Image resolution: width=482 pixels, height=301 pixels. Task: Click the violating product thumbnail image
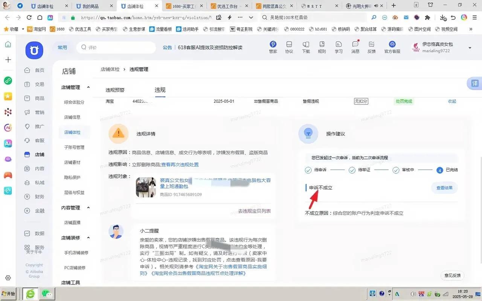pyautogui.click(x=146, y=187)
